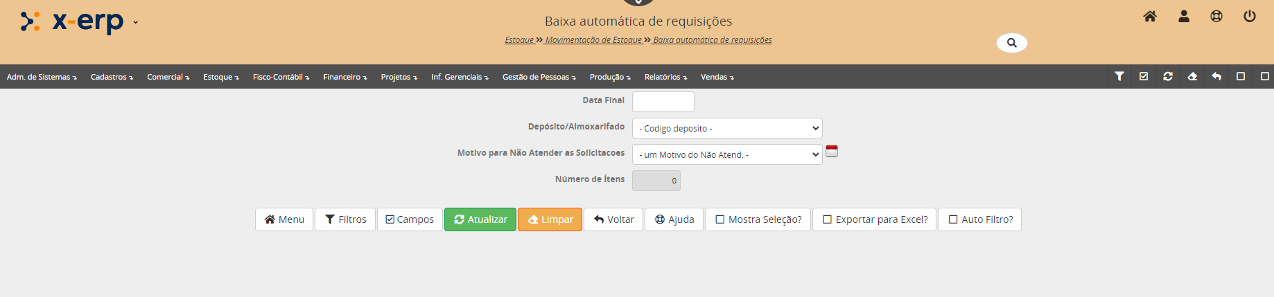Open the Codigo deposito dropdown
Screen dimensions: 1274x297
(727, 128)
